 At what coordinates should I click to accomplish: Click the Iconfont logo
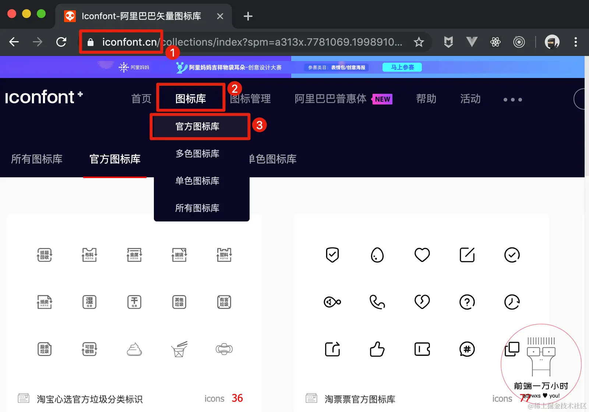tap(43, 97)
